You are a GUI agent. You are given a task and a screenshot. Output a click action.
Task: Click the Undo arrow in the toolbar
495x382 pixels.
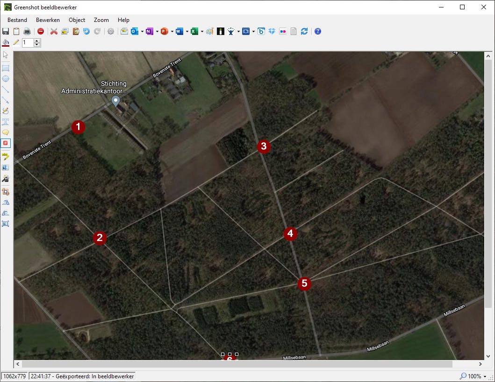click(x=86, y=31)
